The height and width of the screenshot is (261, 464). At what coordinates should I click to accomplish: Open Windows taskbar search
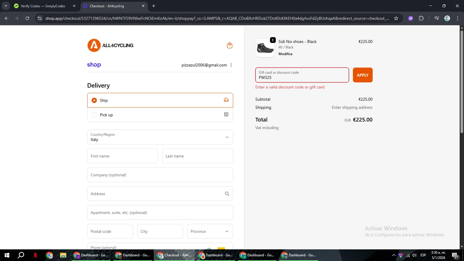click(21, 255)
